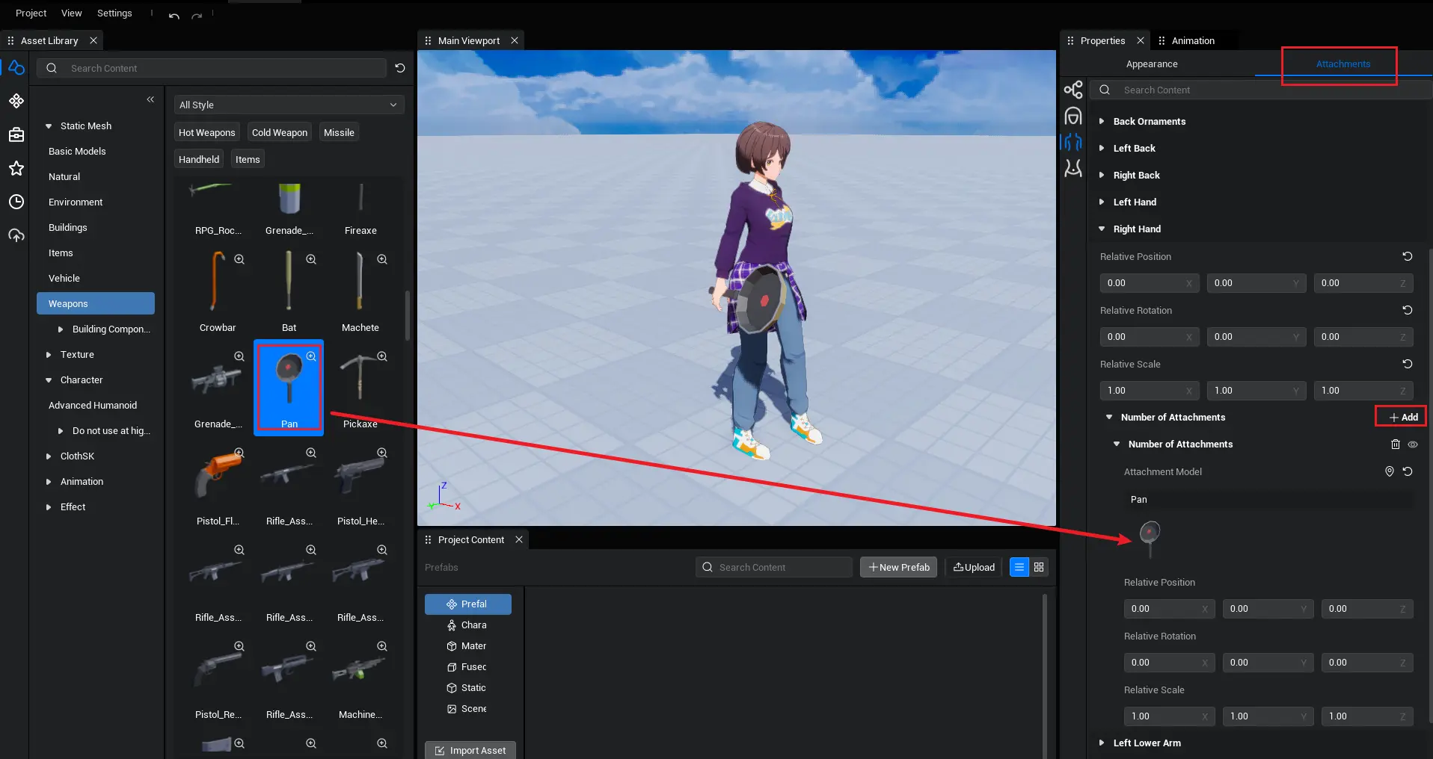Open the Project menu

[31, 13]
